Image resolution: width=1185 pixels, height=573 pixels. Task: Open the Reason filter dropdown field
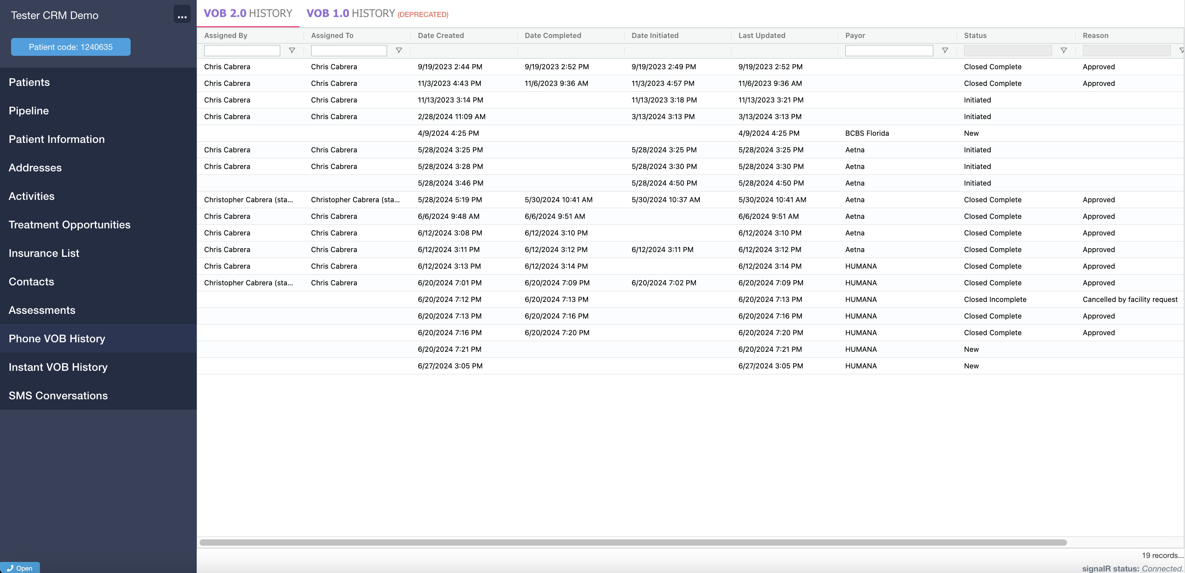click(x=1126, y=51)
